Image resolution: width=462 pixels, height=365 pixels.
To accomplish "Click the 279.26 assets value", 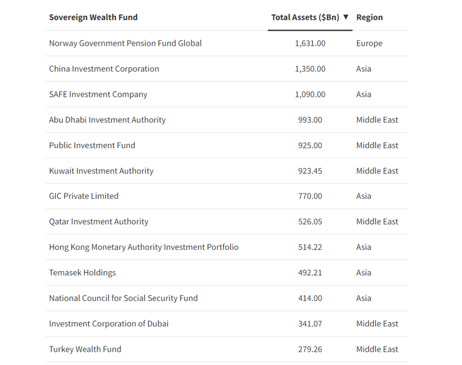I will click(x=310, y=349).
